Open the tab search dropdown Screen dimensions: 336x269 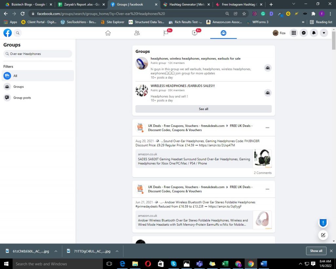tap(294, 4)
